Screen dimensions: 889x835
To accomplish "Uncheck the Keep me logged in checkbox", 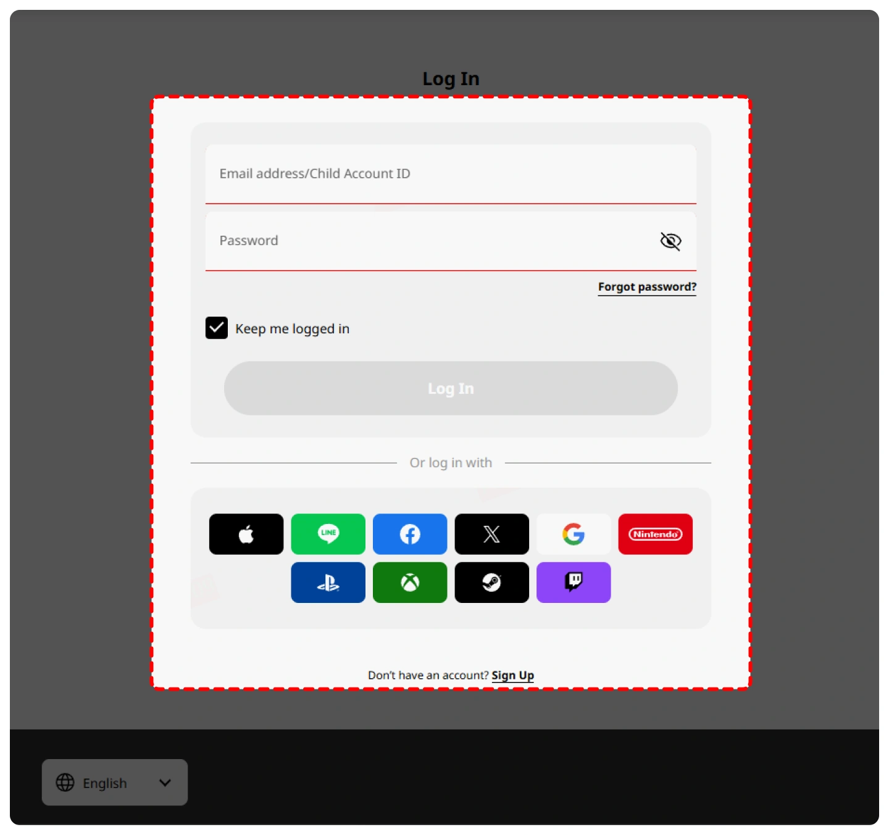I will (x=217, y=328).
